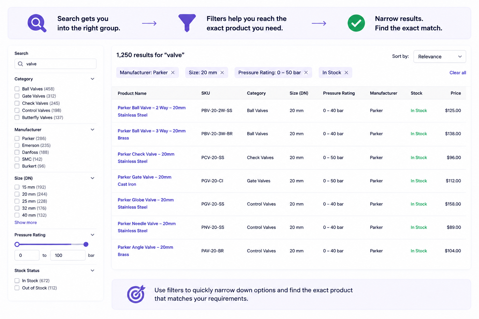Click the maximum pressure input field
The image size is (479, 319).
point(68,255)
